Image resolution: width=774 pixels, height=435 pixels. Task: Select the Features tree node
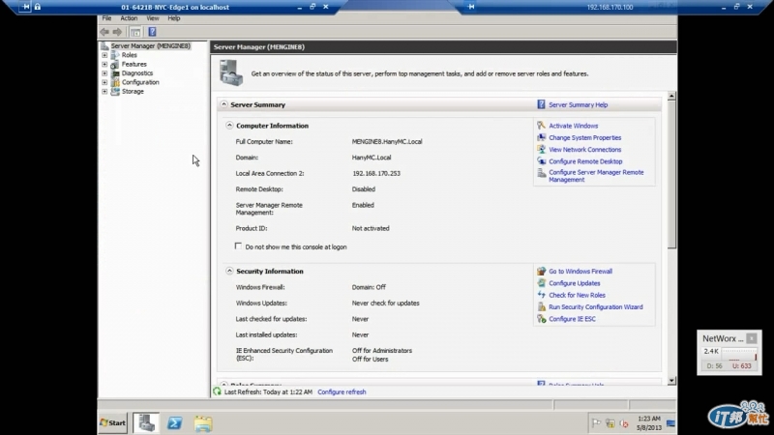pos(134,64)
